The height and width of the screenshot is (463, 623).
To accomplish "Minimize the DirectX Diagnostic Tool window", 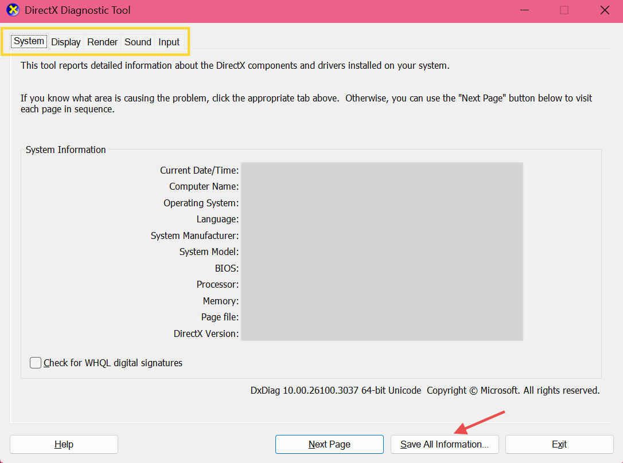I will 525,10.
